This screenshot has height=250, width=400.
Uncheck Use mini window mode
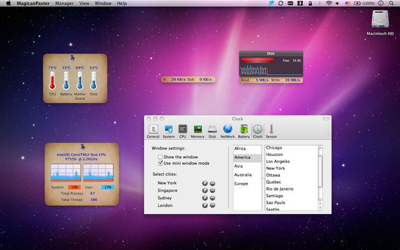160,163
